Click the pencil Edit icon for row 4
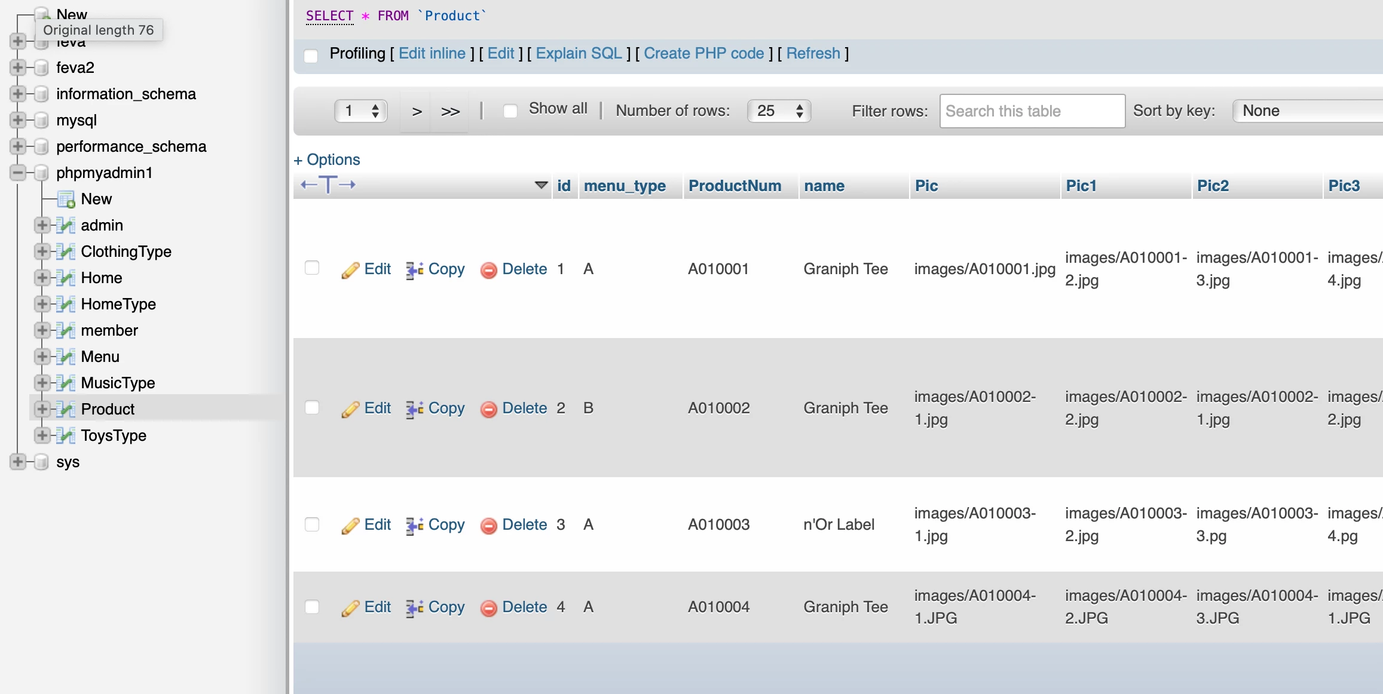Screen dimensions: 1383x694 click(350, 608)
